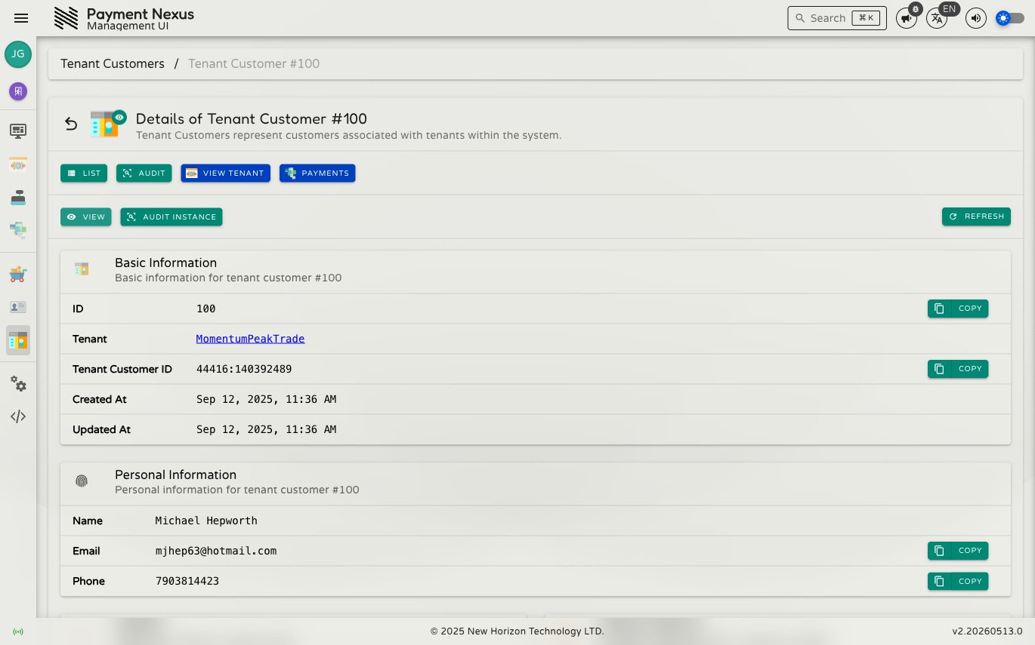Screen dimensions: 1035x645
Task: Click the version label v2.20260513.0
Action: (987, 631)
